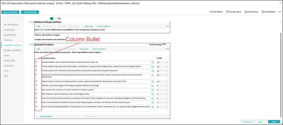Launch the Proofreader
This screenshot has width=283, height=125.
click(269, 12)
